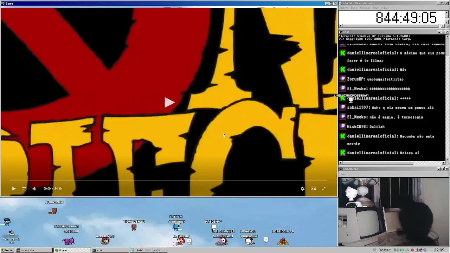The height and width of the screenshot is (253, 450).
Task: Open video settings via the gear icon
Action: point(303,189)
